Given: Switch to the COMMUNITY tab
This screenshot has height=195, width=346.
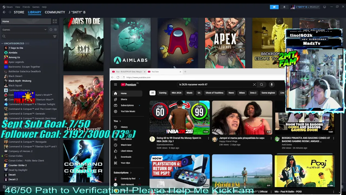Looking at the screenshot, I should click(x=55, y=12).
